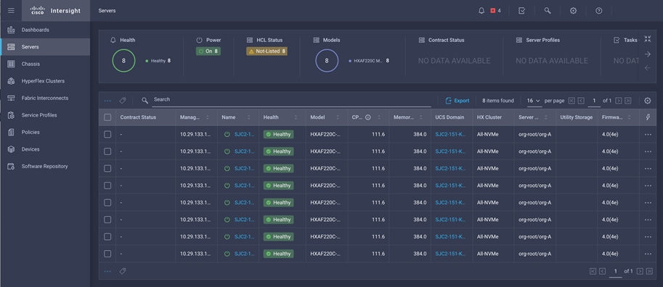Go to last page in the bottom pagination

coord(649,271)
